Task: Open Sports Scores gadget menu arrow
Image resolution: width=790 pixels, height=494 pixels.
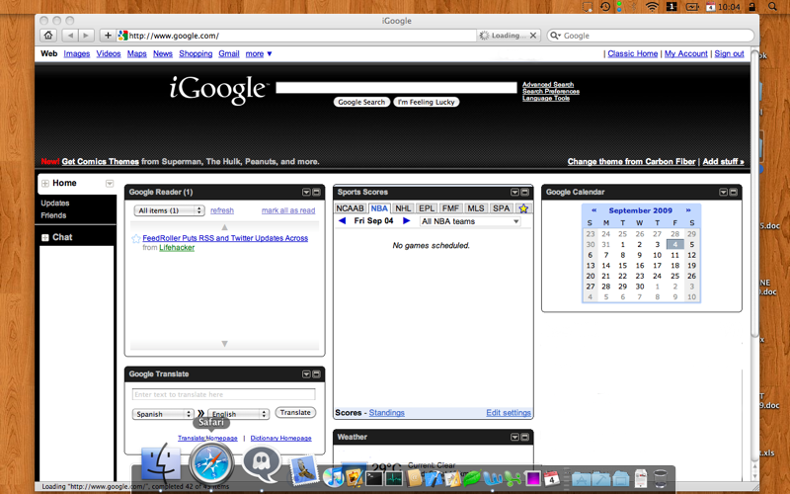Action: [x=514, y=192]
